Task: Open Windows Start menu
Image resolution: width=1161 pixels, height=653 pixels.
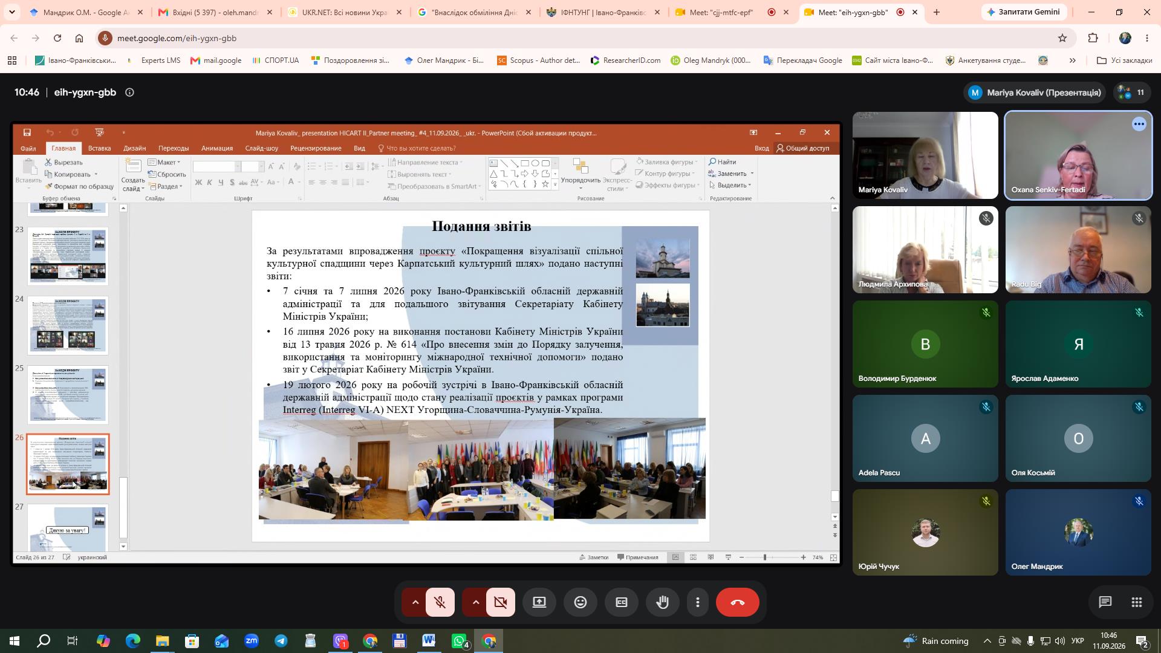Action: pos(15,641)
